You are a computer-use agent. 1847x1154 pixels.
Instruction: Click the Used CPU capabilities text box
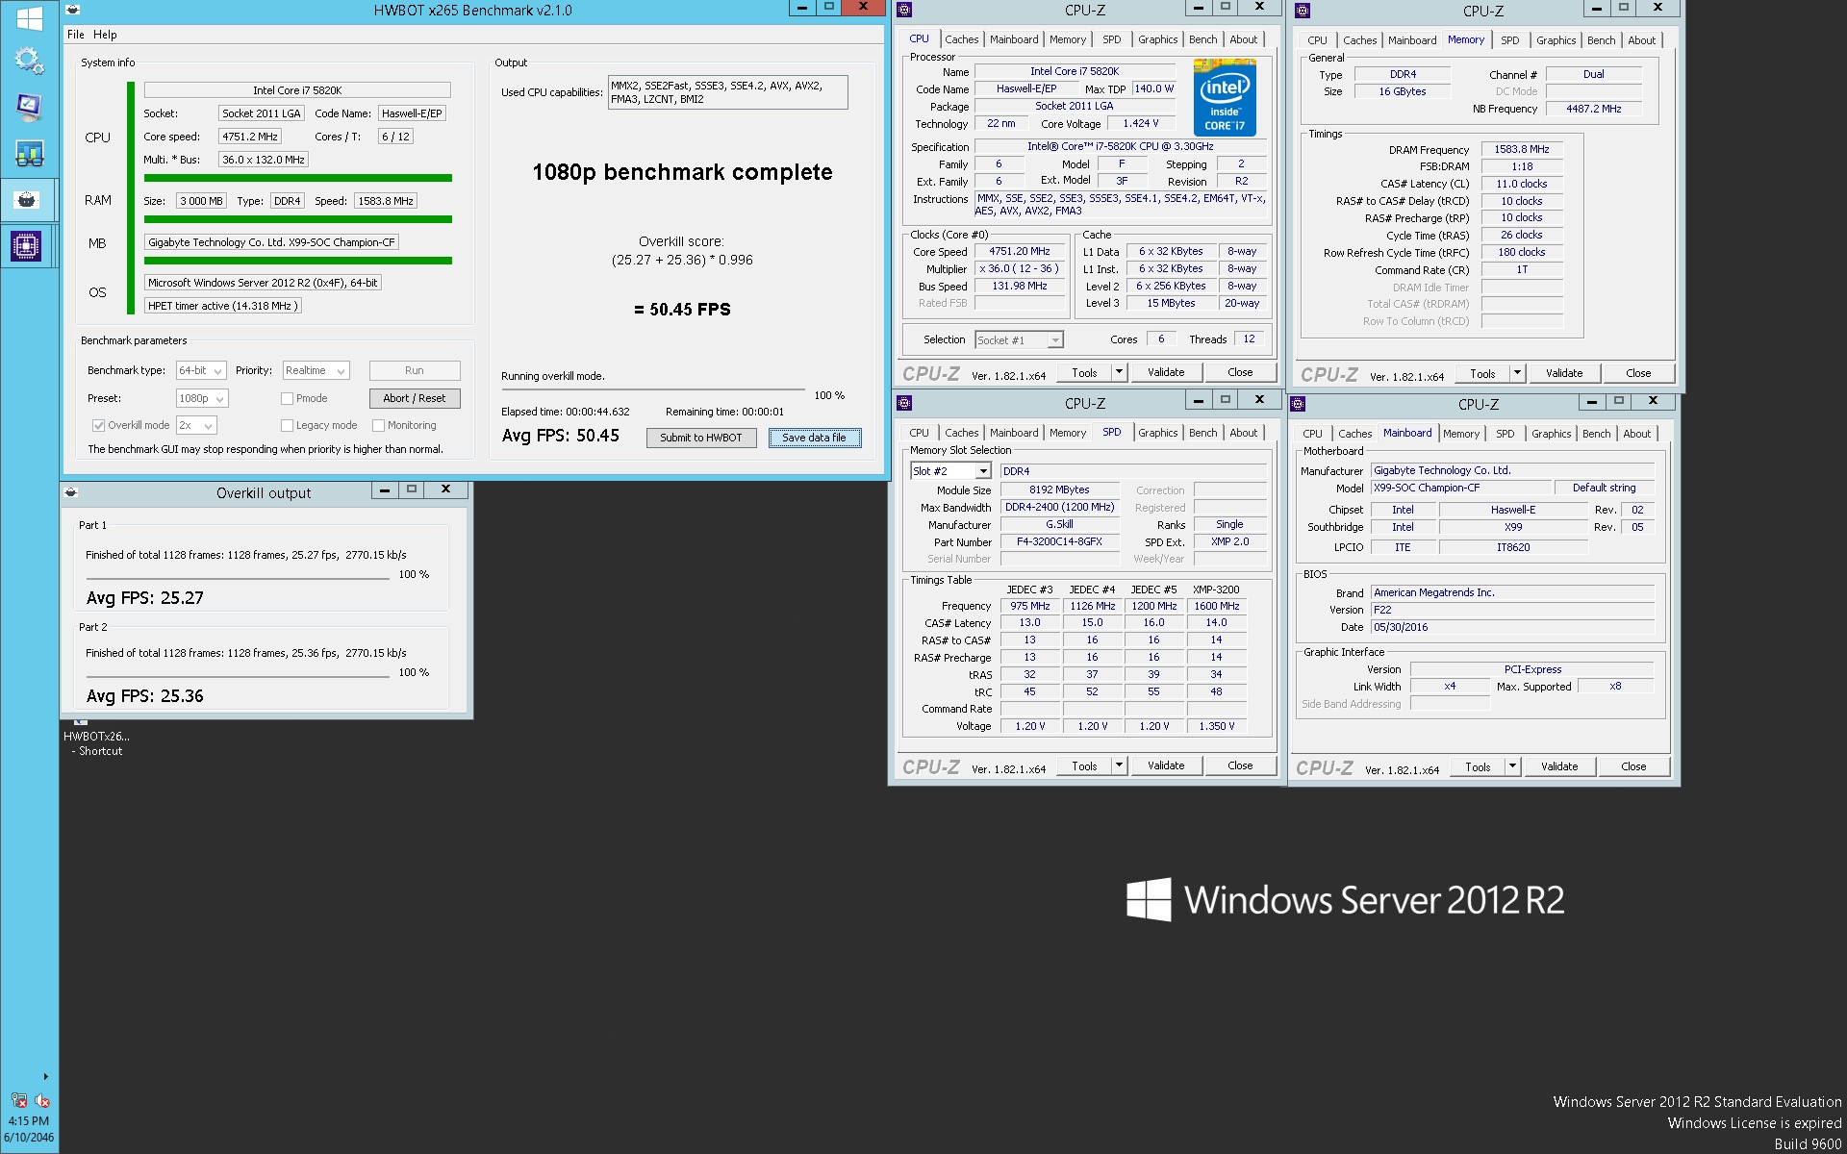tap(727, 92)
